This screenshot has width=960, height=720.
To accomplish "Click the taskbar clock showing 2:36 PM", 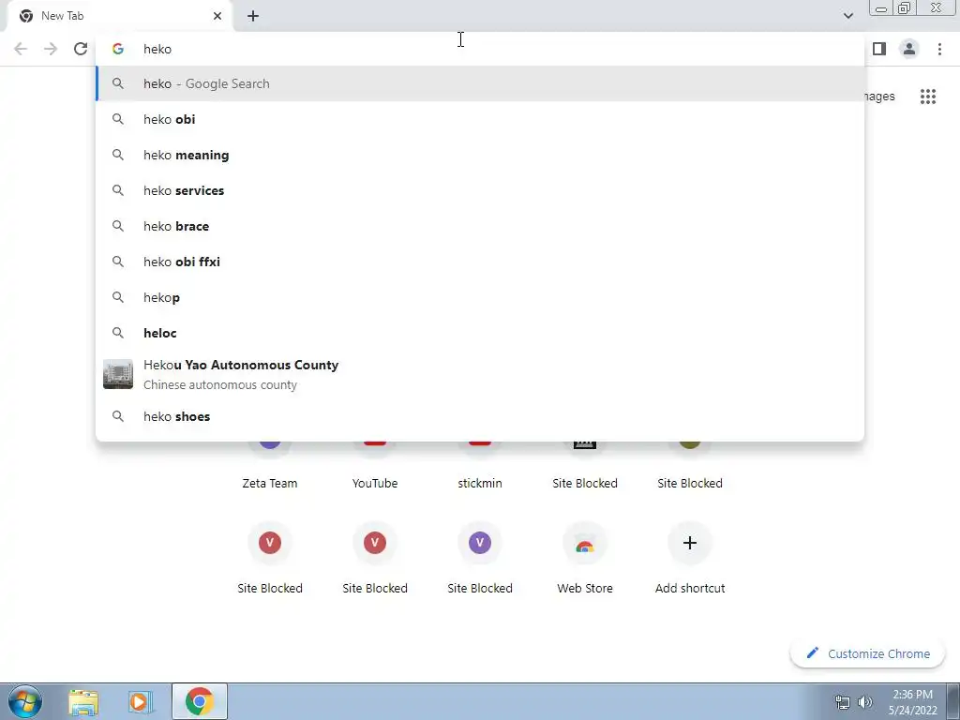I will point(912,702).
